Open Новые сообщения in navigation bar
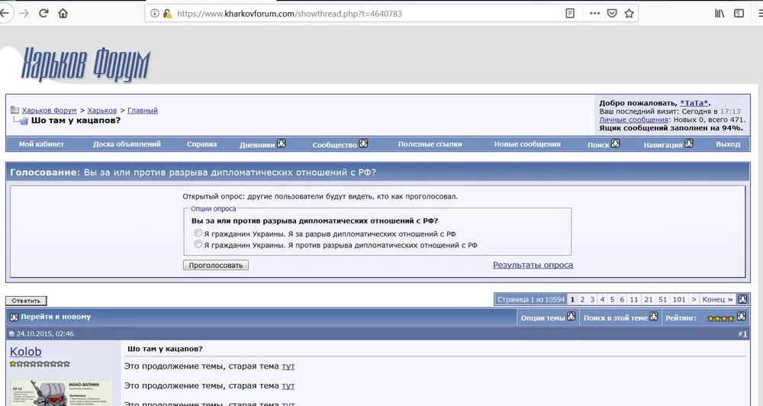 [527, 143]
